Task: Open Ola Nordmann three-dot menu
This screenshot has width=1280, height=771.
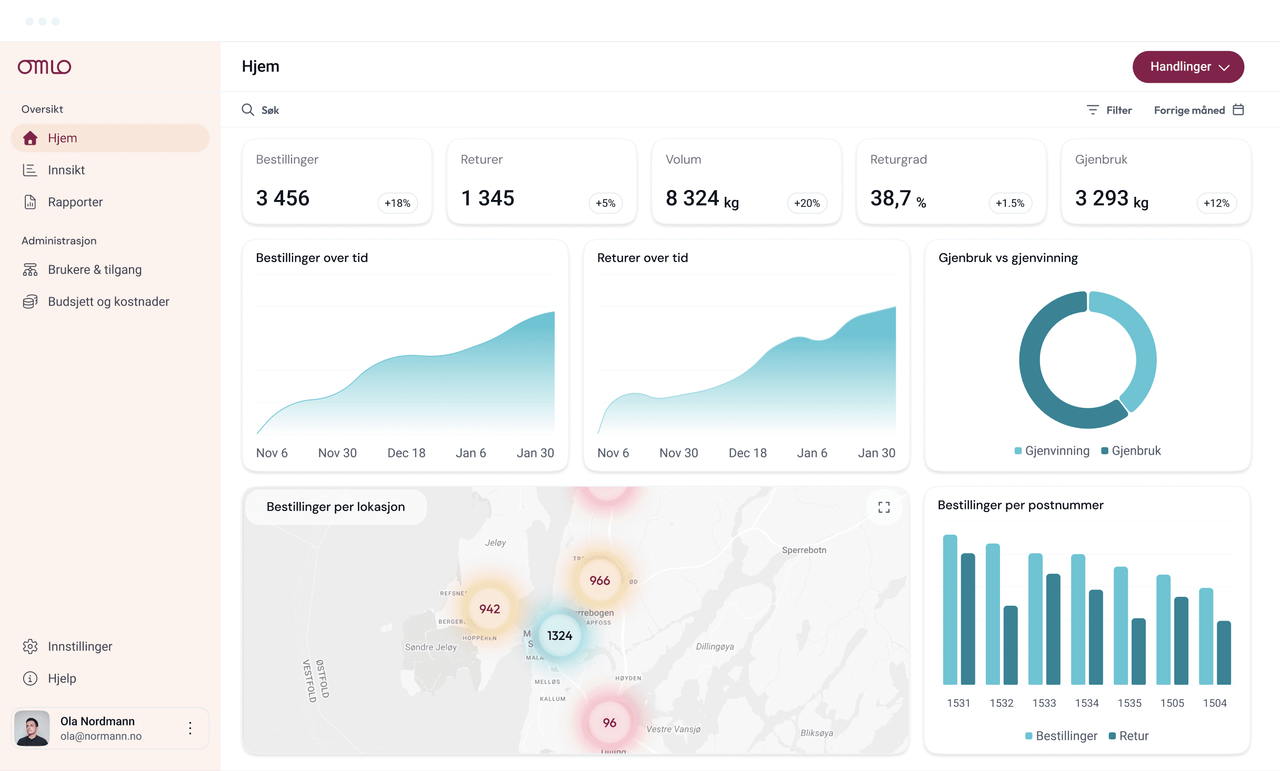Action: coord(191,728)
